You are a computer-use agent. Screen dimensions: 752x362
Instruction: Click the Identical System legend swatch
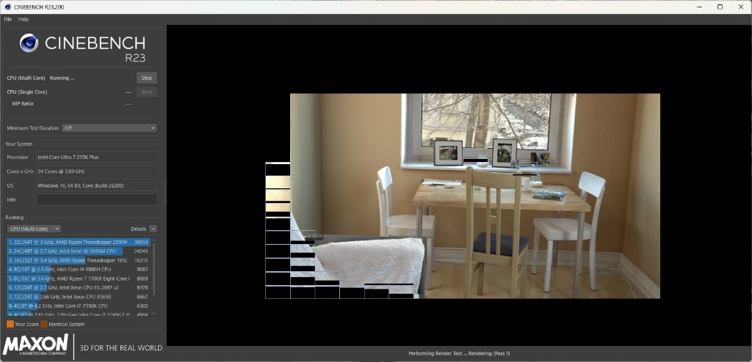coord(44,323)
